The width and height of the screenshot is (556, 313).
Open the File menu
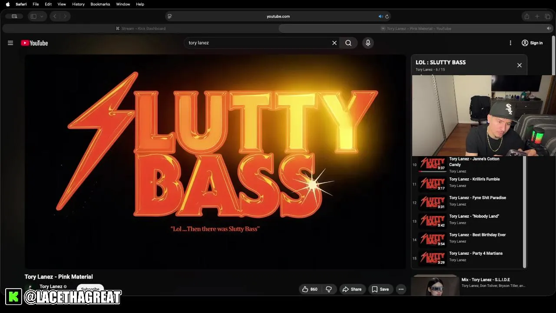click(x=36, y=4)
